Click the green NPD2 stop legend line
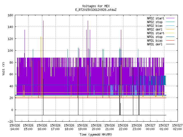 (170, 22)
